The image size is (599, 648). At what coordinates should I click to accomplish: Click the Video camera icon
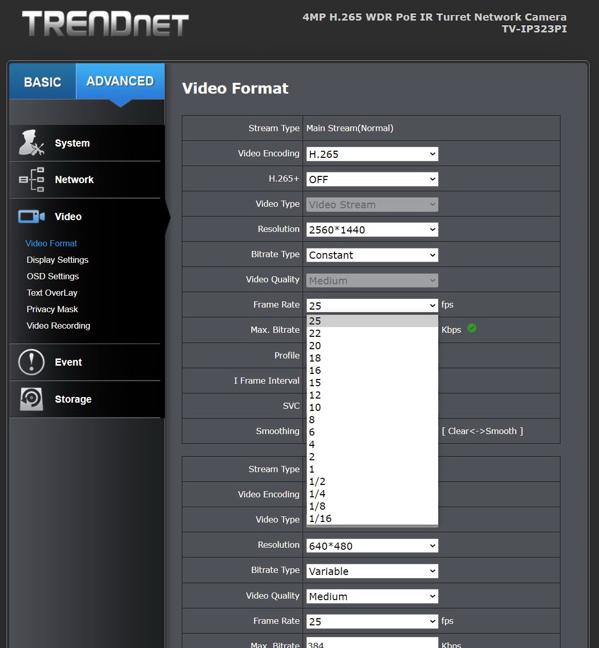pyautogui.click(x=31, y=217)
